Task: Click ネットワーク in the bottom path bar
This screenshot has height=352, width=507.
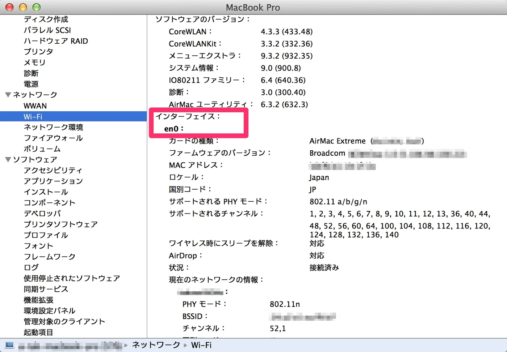Action: tap(156, 345)
